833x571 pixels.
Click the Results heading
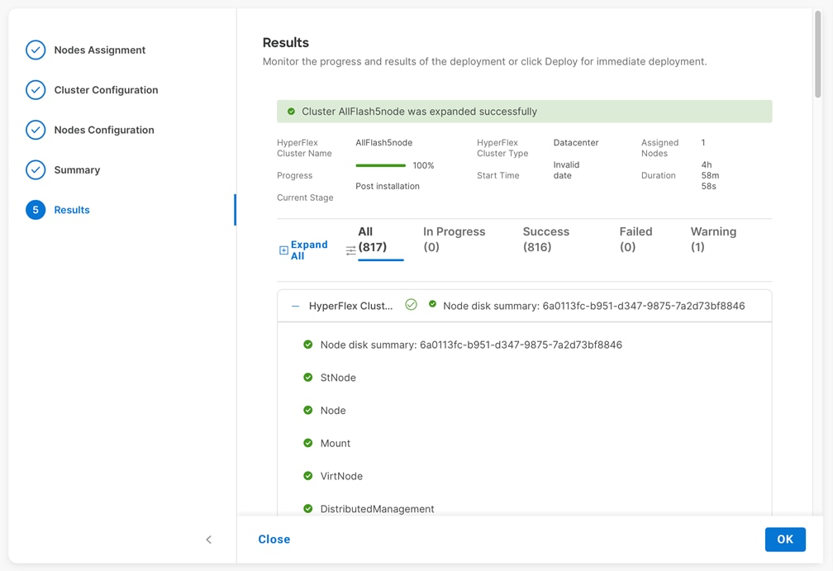pyautogui.click(x=286, y=42)
